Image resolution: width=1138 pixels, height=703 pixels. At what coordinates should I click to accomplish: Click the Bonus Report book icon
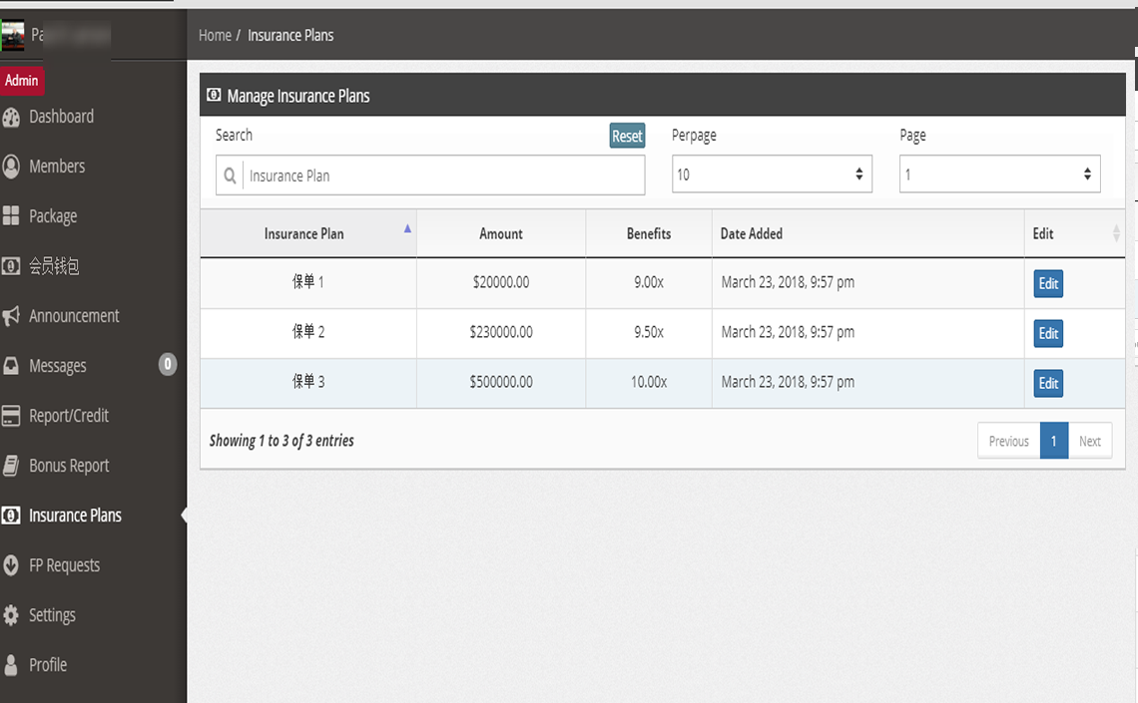click(11, 466)
